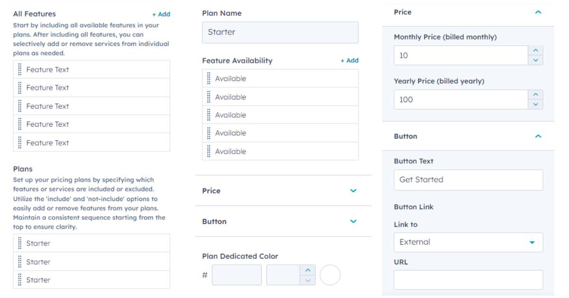Open the Plan Dedicated Color swatch
This screenshot has height=298, width=569.
[330, 275]
